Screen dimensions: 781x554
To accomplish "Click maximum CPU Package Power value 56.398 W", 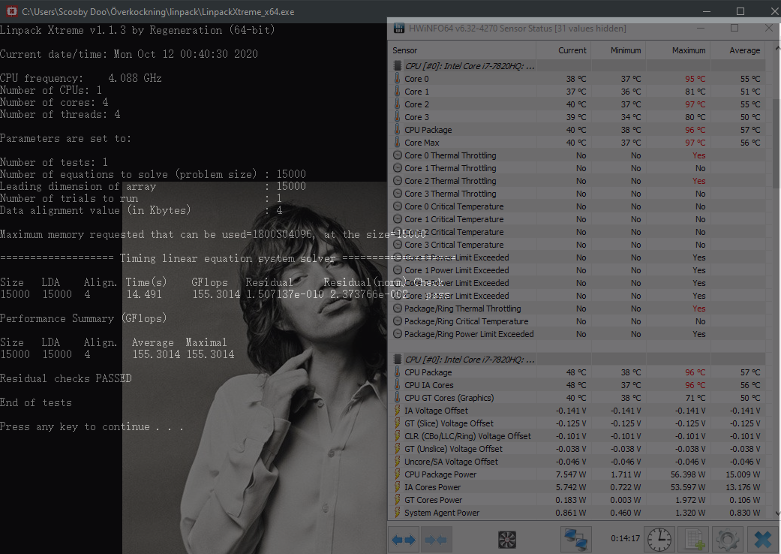I will pos(688,474).
